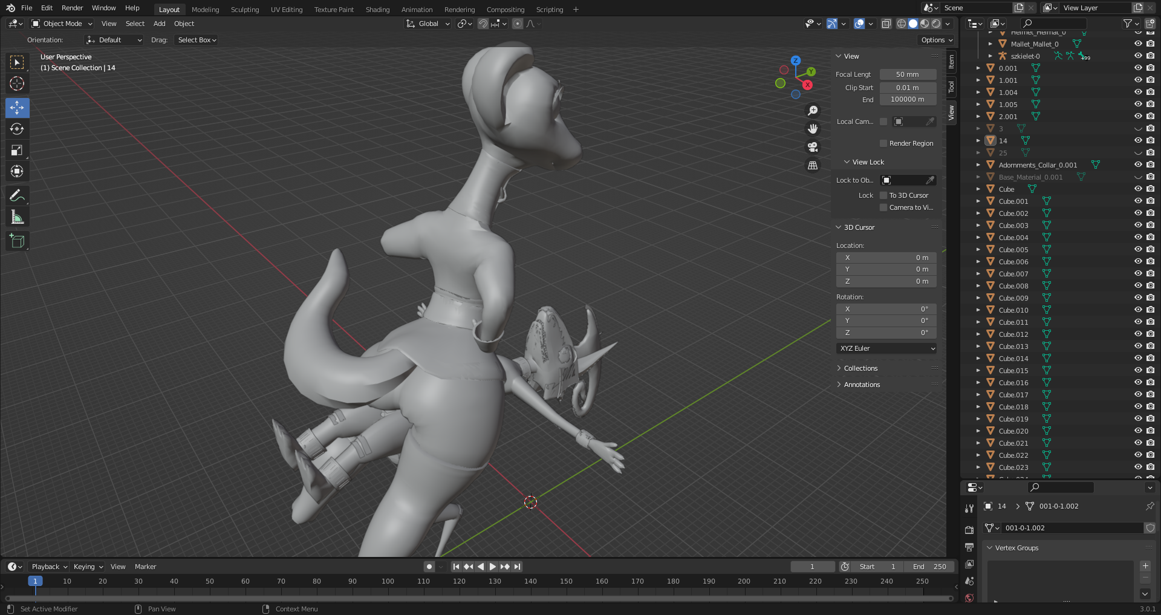
Task: Open the Keying popover
Action: (88, 567)
